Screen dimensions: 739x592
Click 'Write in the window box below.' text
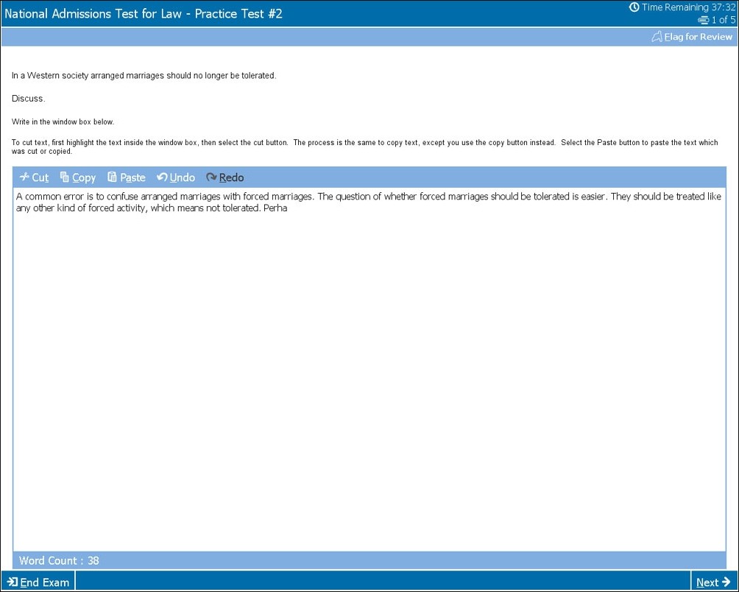click(63, 121)
